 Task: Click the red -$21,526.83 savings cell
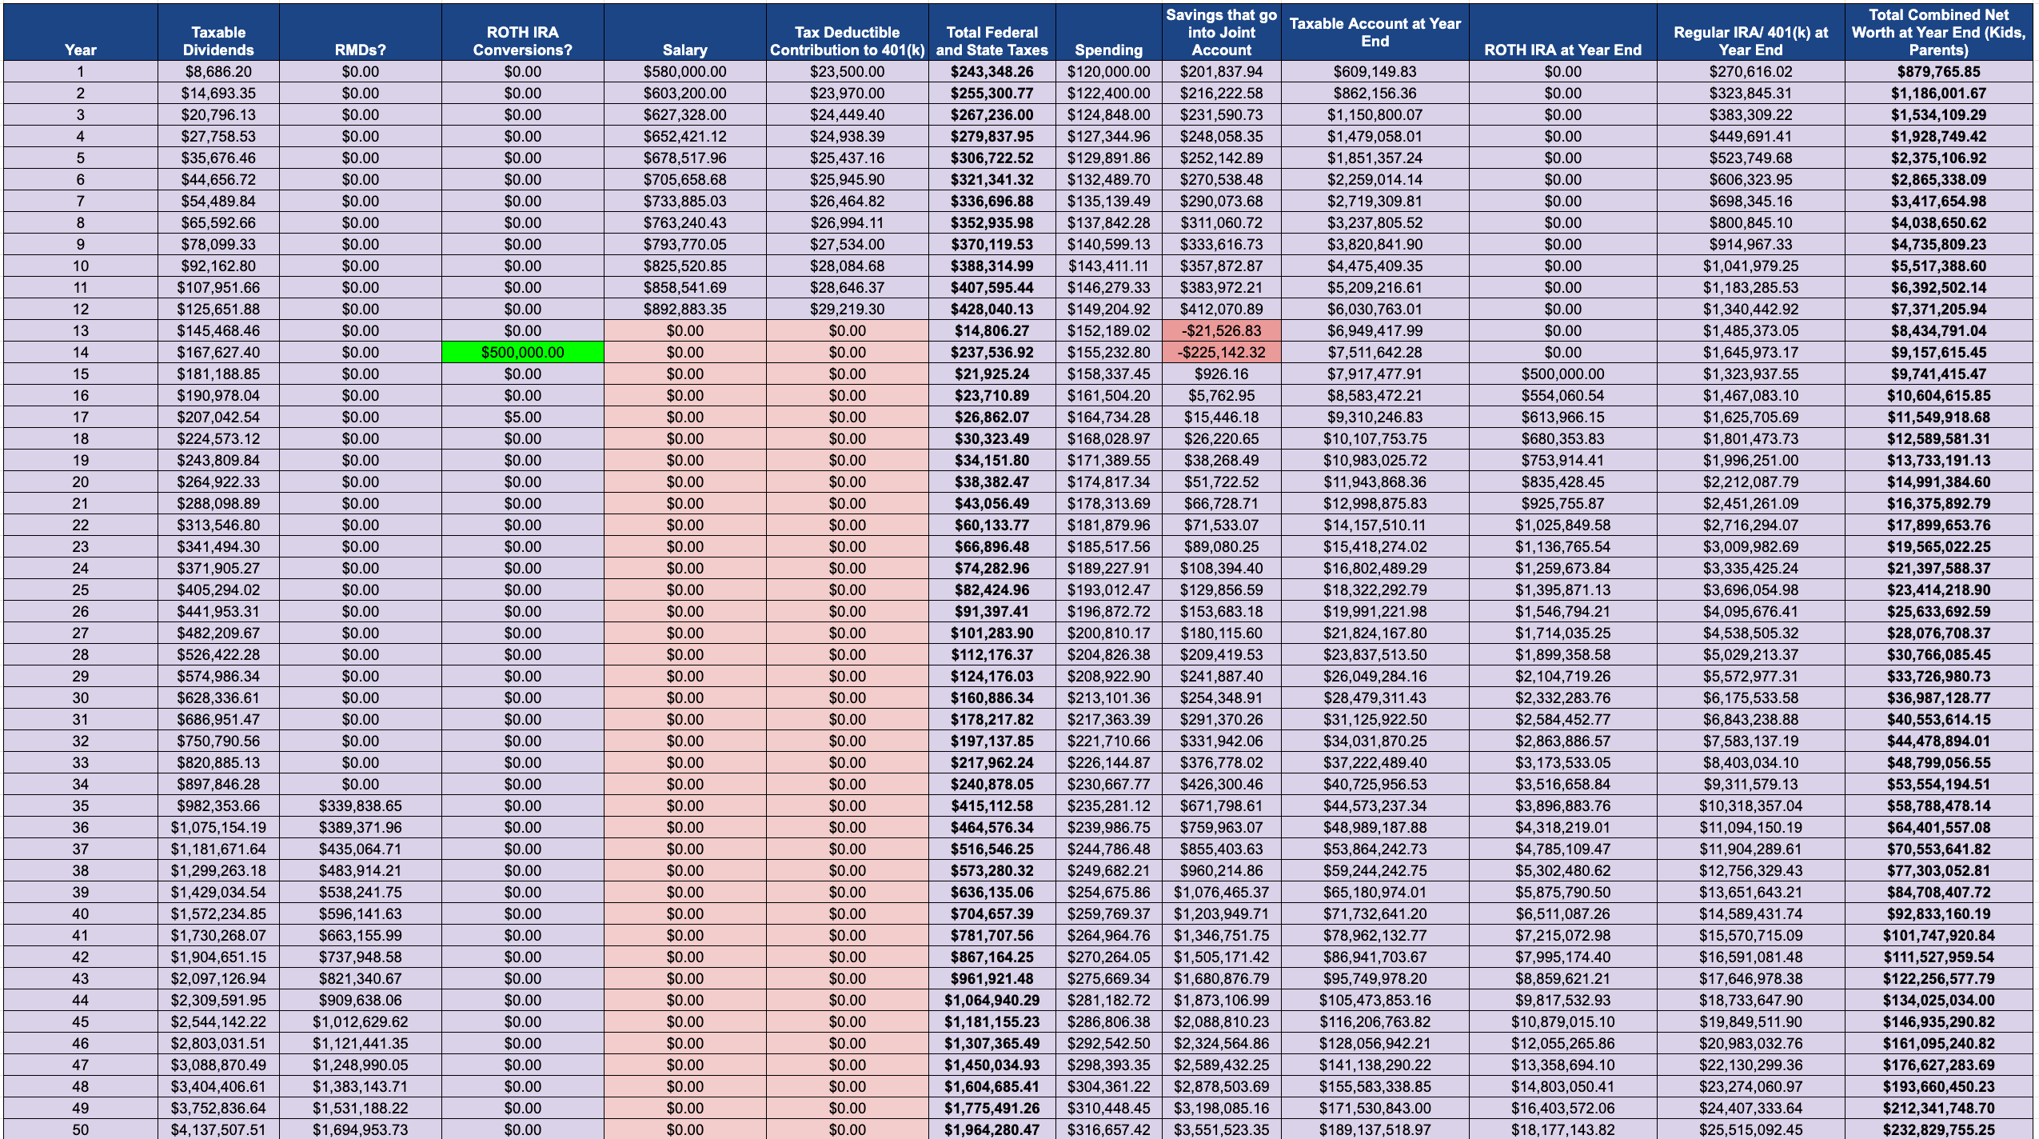[x=1221, y=330]
